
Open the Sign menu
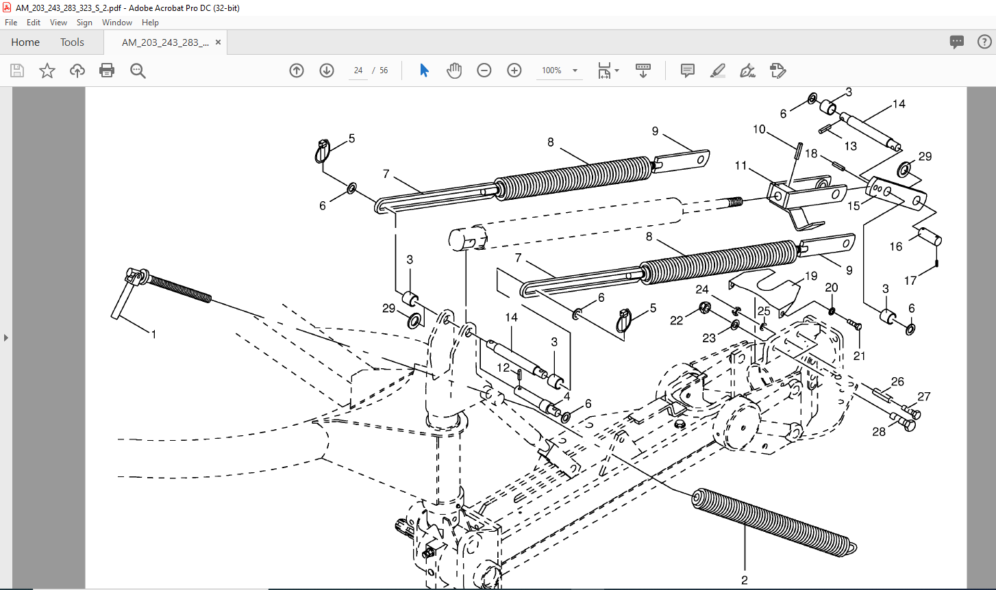tap(84, 23)
